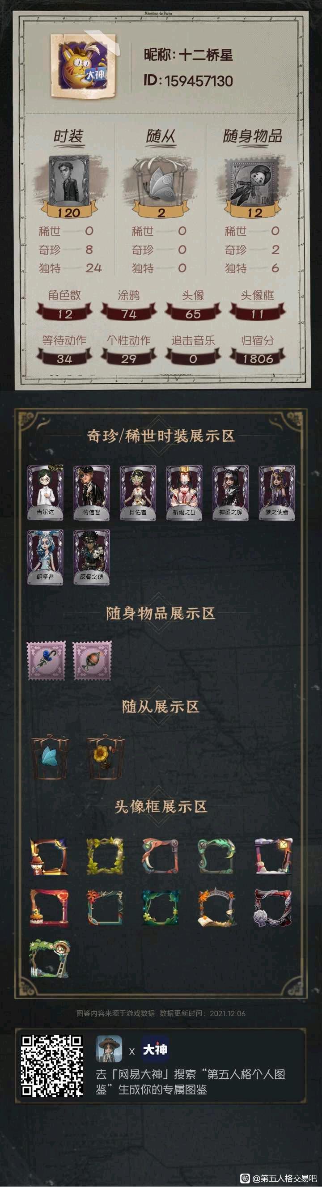Select the 神圣之辉 costume card
This screenshot has width=322, height=1187.
coord(230,492)
